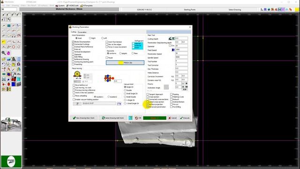Select the magnifier zoom tool

[4, 53]
